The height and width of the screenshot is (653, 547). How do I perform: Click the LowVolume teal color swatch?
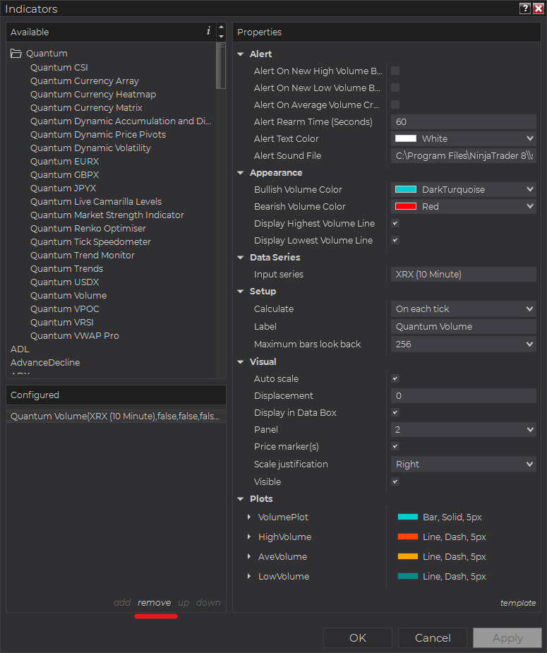click(407, 576)
